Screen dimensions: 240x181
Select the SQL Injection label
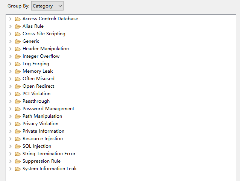click(x=37, y=146)
